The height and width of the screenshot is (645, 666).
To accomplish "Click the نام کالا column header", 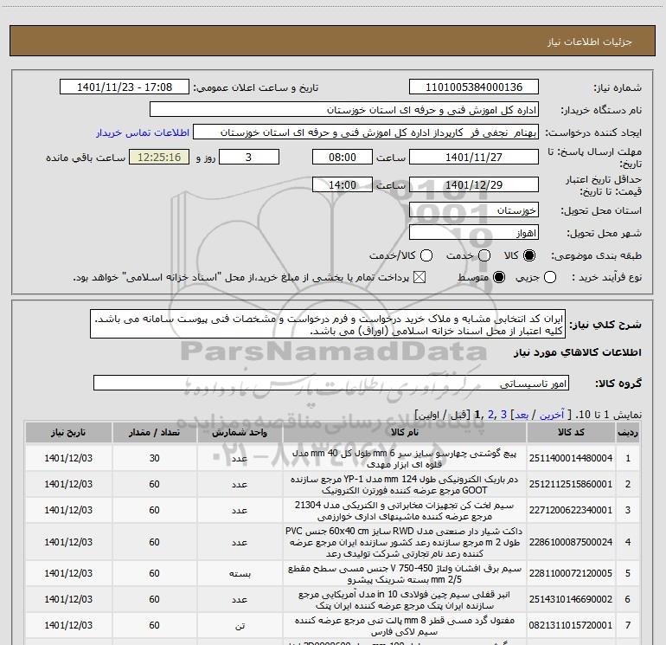I will (x=405, y=432).
